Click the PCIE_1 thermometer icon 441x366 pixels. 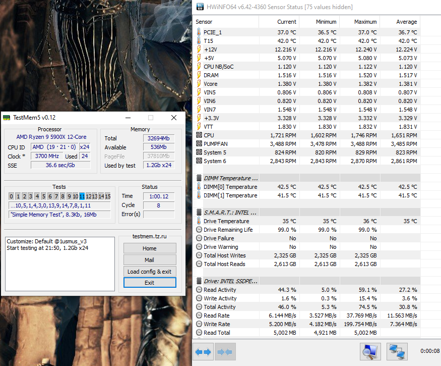click(199, 32)
